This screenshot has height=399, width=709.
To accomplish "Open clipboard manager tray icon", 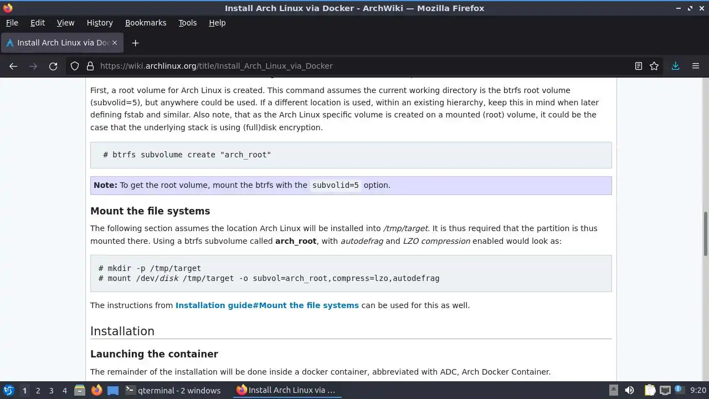I will tap(650, 390).
